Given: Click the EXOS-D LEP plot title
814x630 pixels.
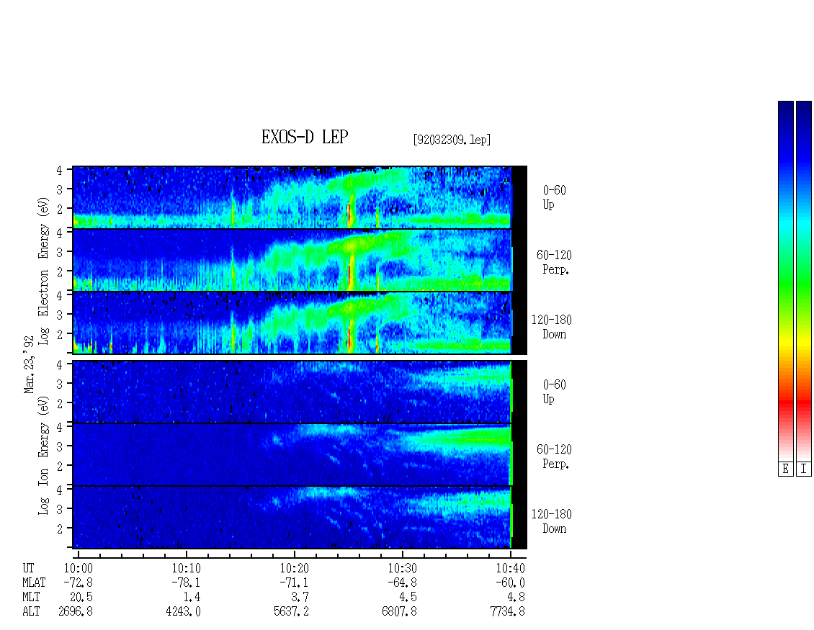Looking at the screenshot, I should coord(305,137).
